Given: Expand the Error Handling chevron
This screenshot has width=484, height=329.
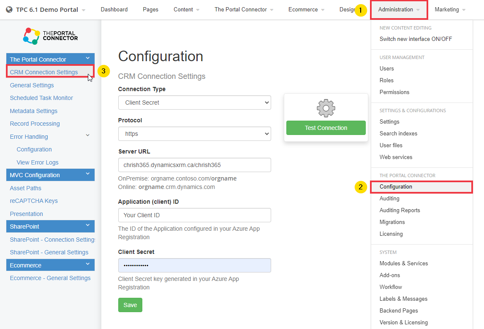Looking at the screenshot, I should pos(88,135).
